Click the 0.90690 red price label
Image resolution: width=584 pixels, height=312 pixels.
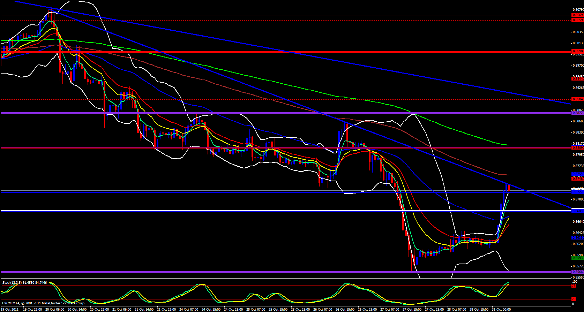point(578,15)
